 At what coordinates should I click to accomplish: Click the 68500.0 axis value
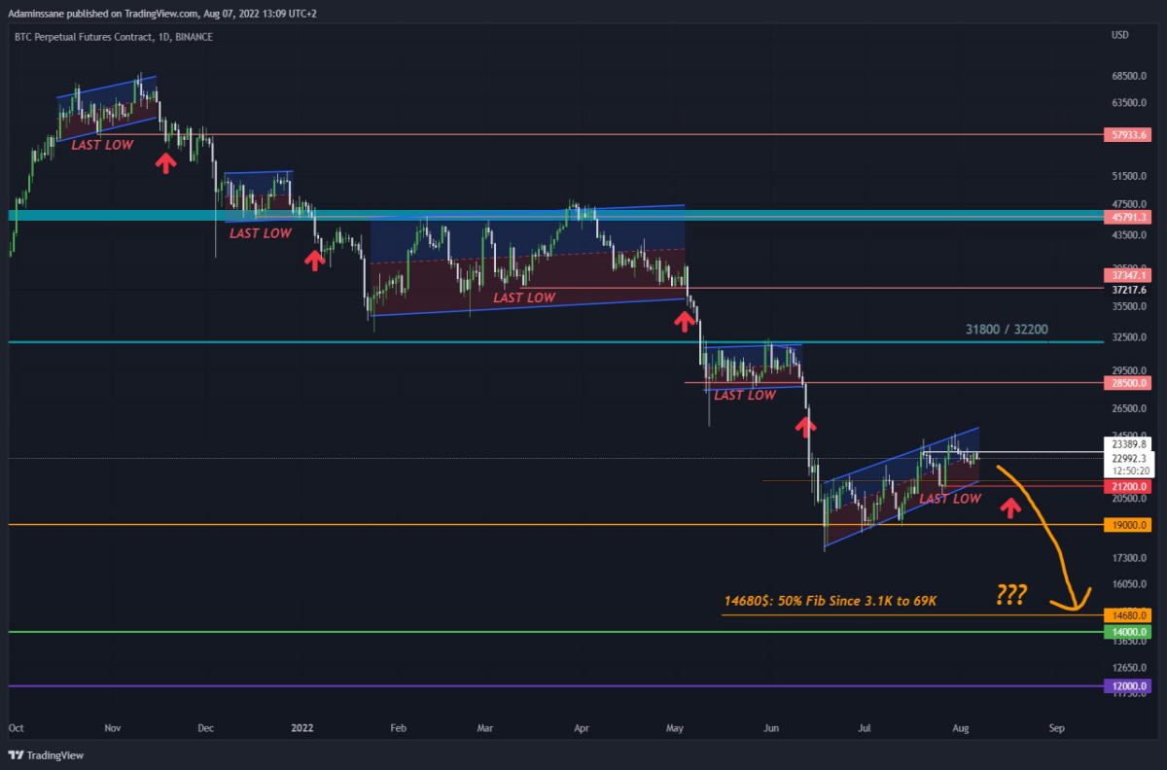pyautogui.click(x=1130, y=76)
